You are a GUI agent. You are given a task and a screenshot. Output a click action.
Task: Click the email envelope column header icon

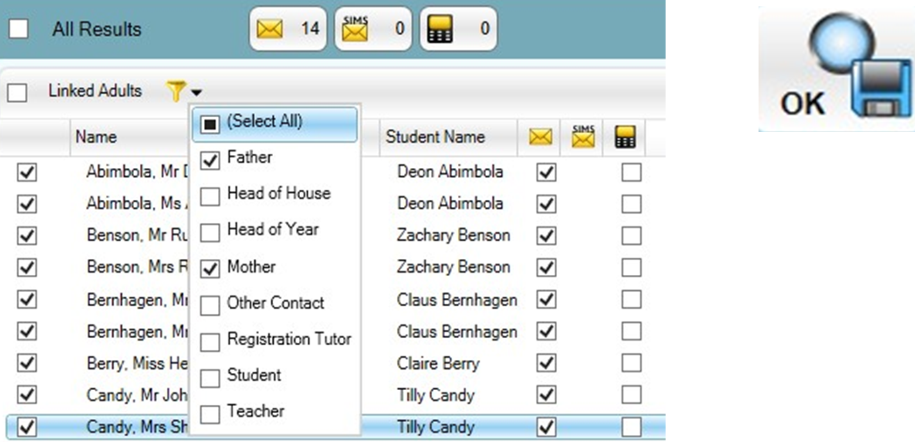pyautogui.click(x=541, y=136)
